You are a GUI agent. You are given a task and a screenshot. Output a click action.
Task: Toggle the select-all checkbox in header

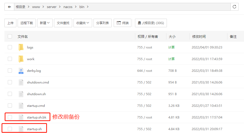(x=10, y=36)
